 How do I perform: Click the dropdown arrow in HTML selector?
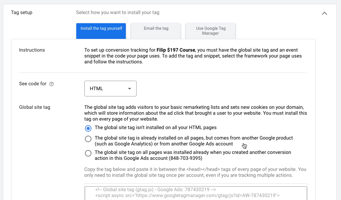[130, 89]
